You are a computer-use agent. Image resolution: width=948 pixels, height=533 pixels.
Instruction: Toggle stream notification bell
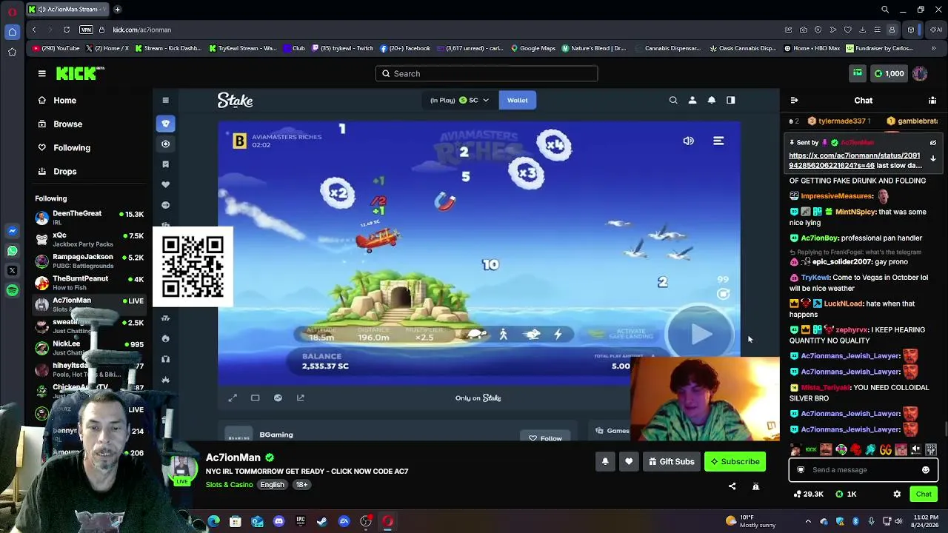(x=605, y=461)
